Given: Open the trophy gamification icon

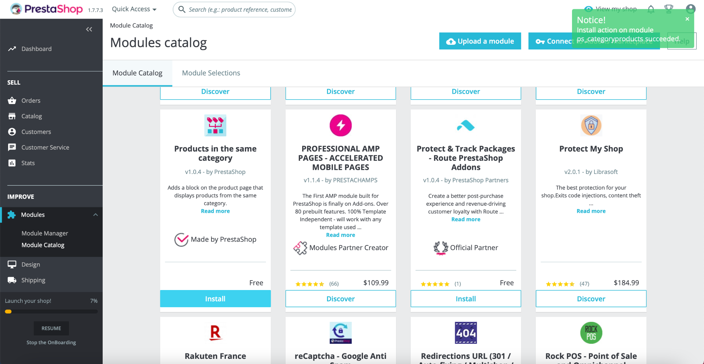Looking at the screenshot, I should tap(669, 9).
